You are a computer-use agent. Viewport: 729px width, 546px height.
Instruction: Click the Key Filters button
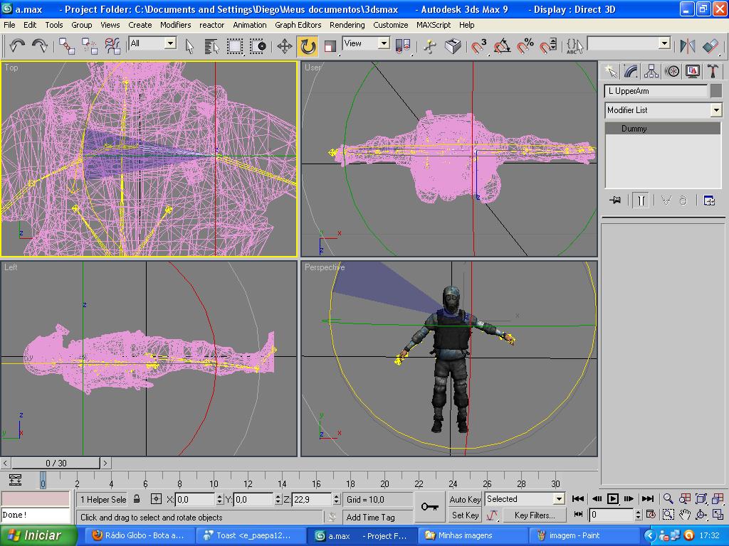pyautogui.click(x=534, y=515)
